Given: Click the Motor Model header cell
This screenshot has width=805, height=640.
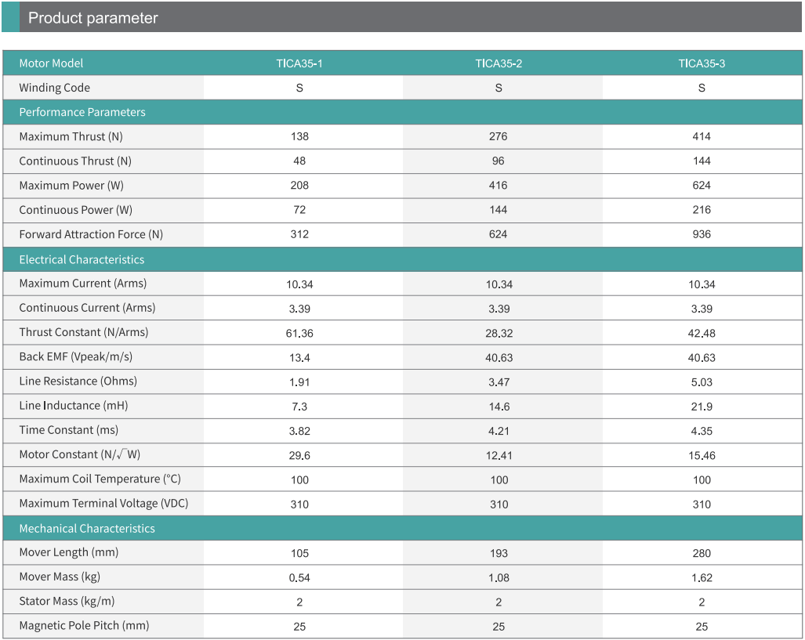Looking at the screenshot, I should tap(51, 63).
